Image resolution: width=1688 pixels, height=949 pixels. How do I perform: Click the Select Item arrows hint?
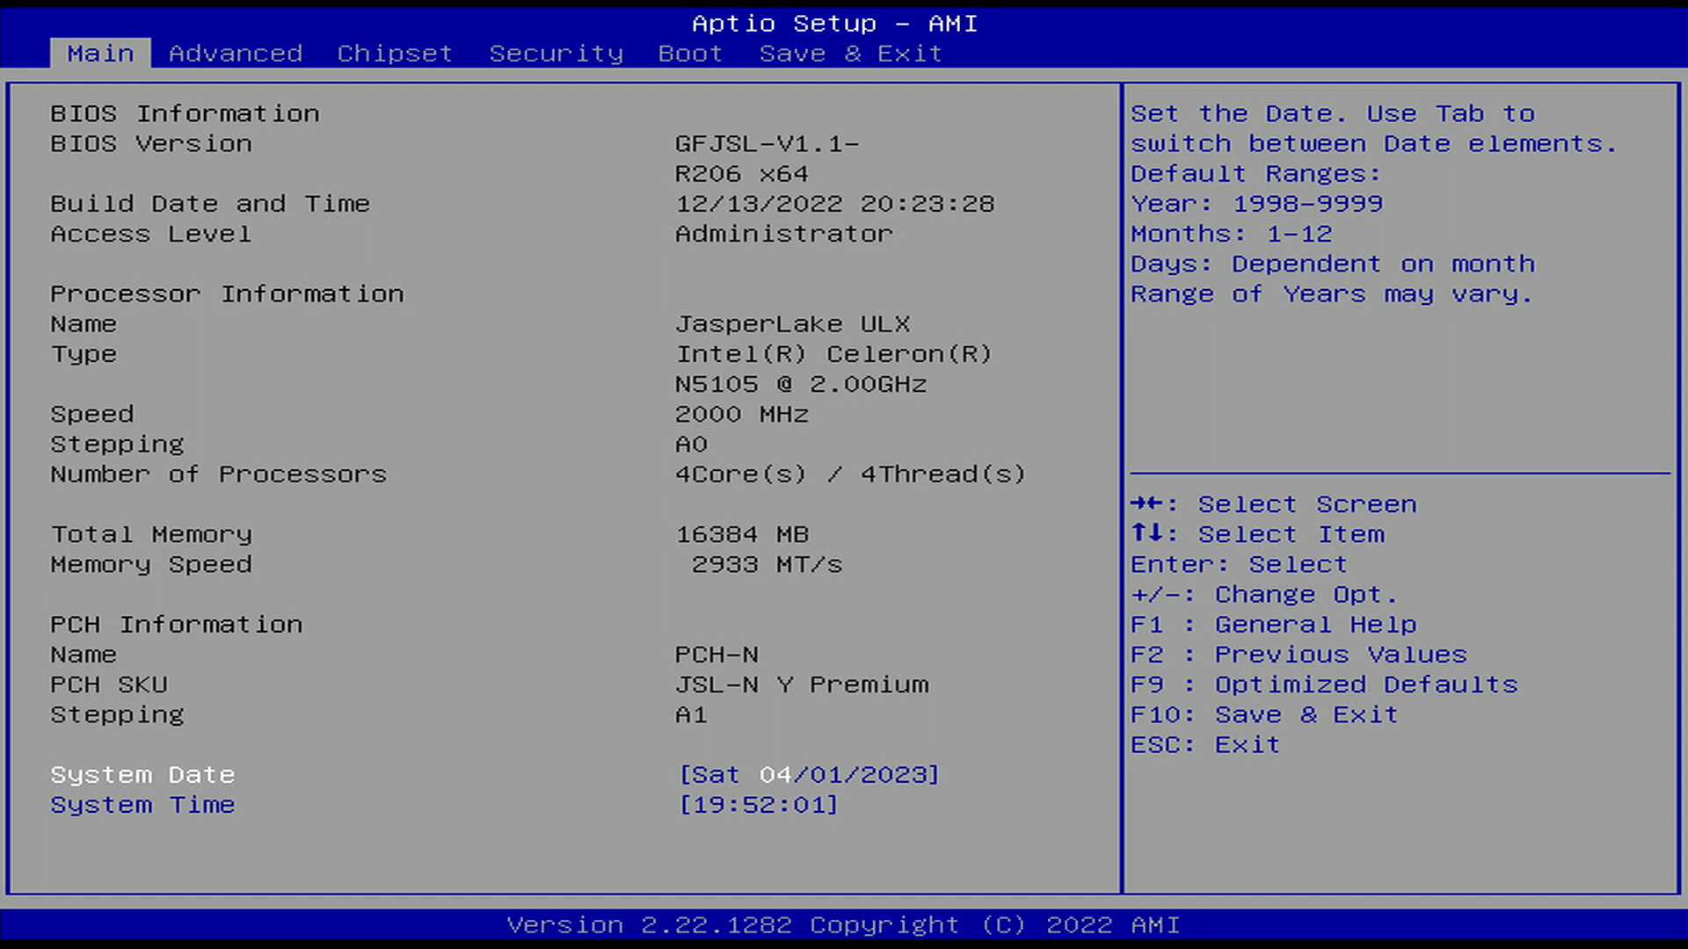tap(1258, 534)
